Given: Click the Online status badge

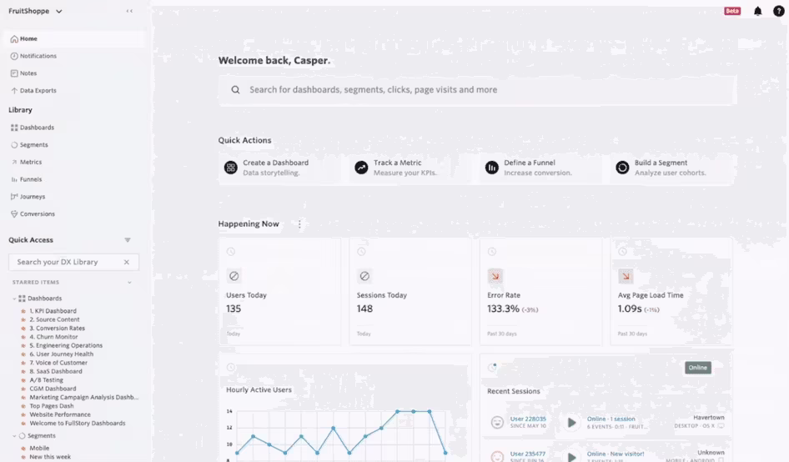Looking at the screenshot, I should [698, 368].
